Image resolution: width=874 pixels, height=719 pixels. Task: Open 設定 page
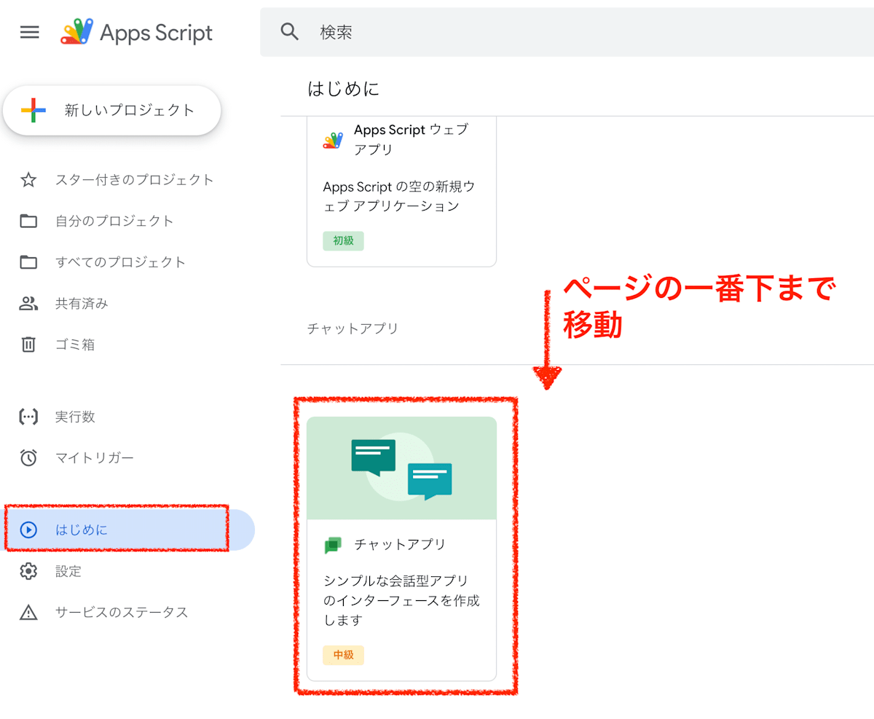tap(68, 571)
